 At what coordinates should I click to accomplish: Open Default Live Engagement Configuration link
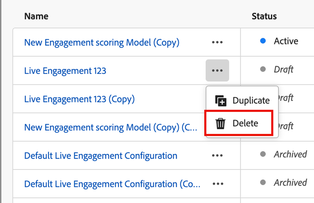point(101,156)
